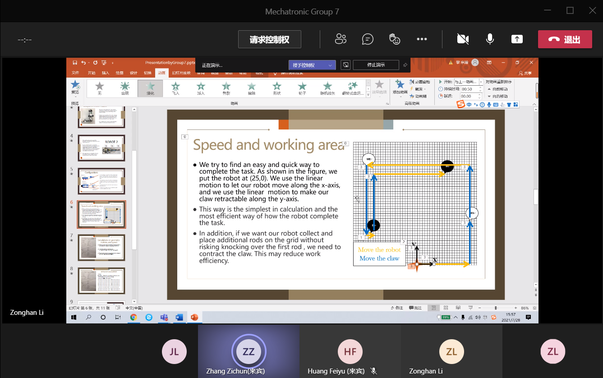603x378 pixels.
Task: Click the 添加动画 add animation icon
Action: click(x=399, y=88)
